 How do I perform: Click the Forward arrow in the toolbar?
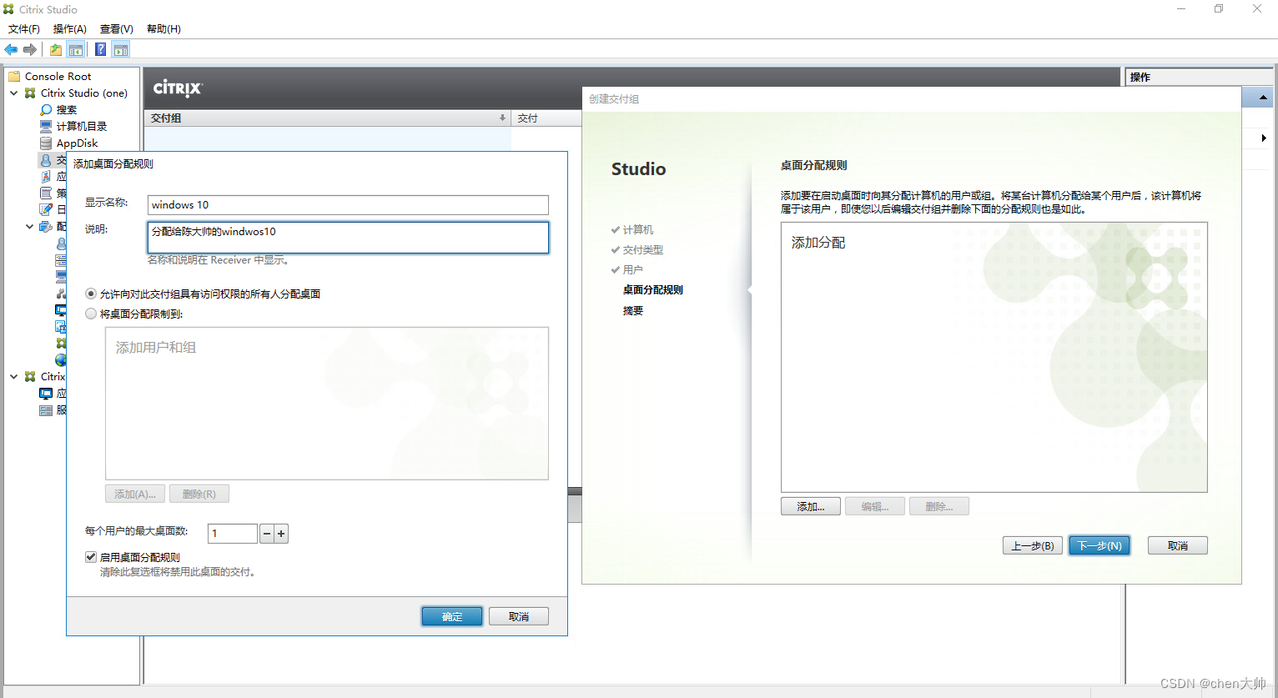(30, 50)
